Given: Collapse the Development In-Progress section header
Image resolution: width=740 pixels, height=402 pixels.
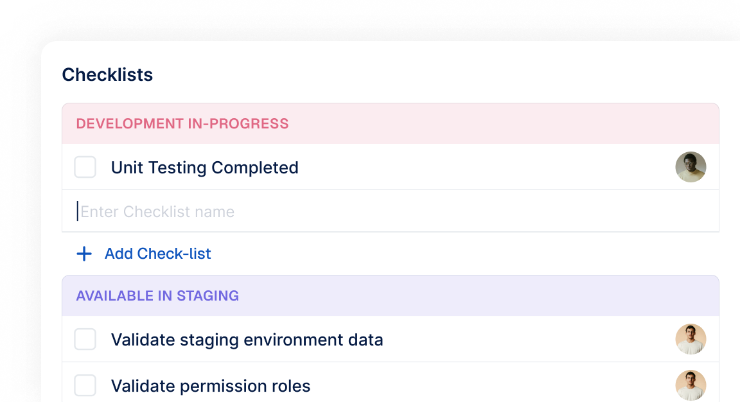Looking at the screenshot, I should click(182, 124).
